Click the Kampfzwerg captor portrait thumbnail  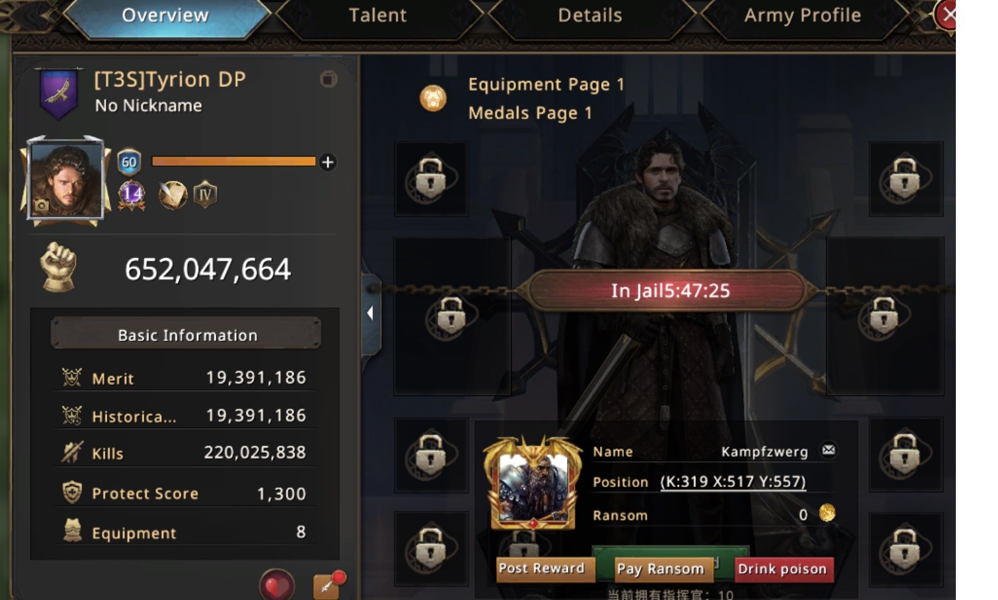534,483
